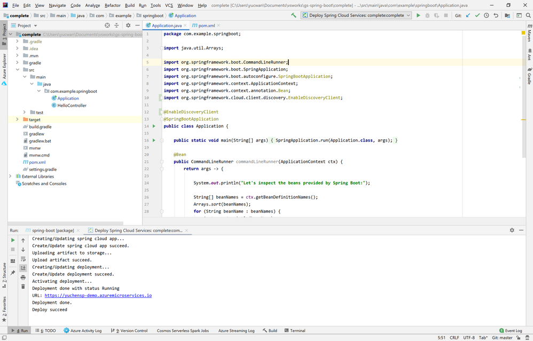Open the Event Log button
Viewport: 533px width, 341px height.
(x=511, y=330)
